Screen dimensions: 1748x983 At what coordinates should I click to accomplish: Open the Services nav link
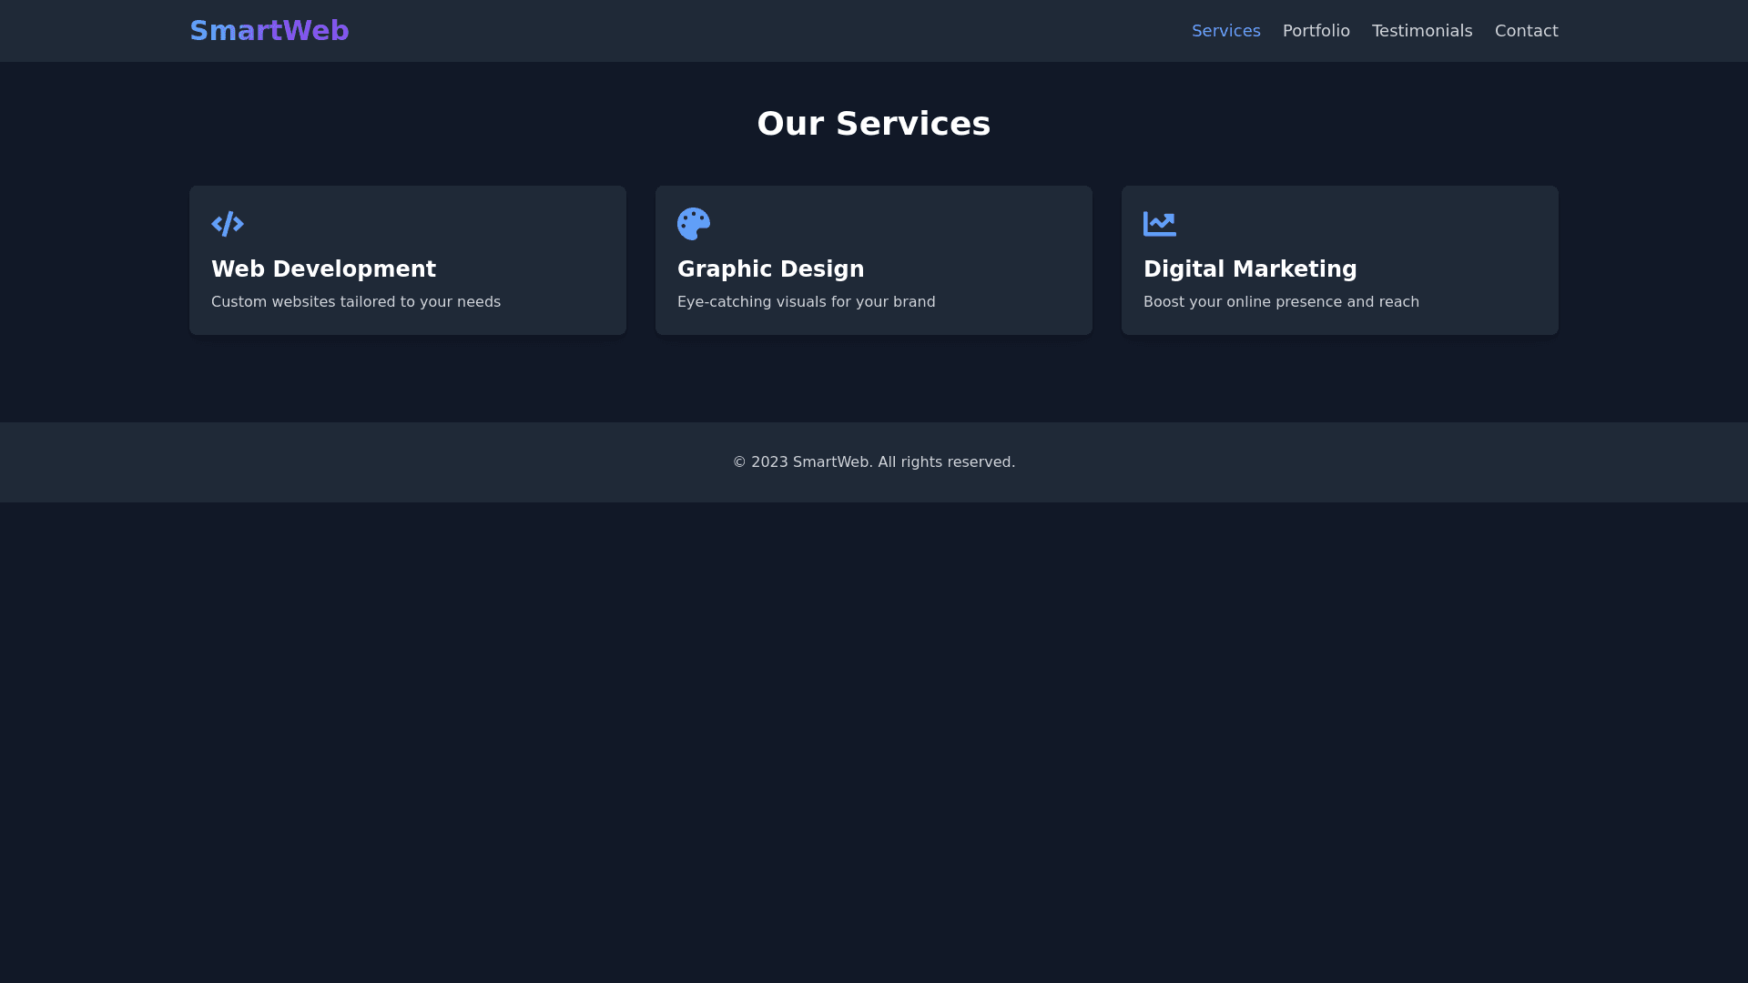1225,31
